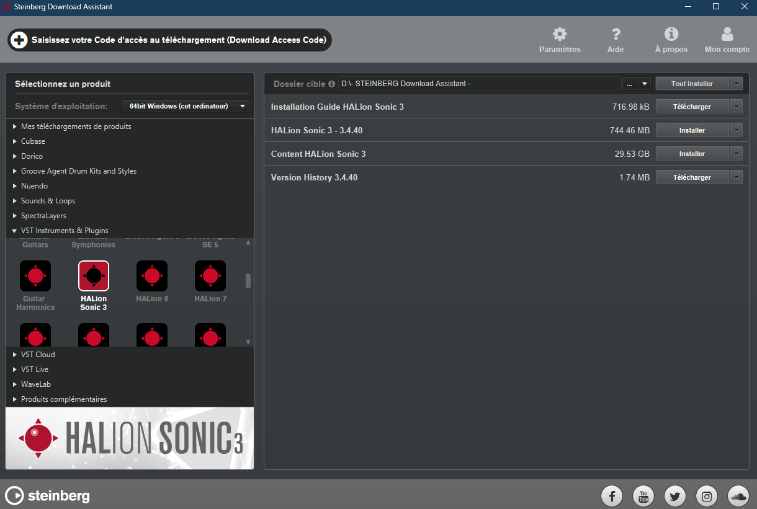
Task: Click the 29.53 GB size value
Action: click(632, 154)
